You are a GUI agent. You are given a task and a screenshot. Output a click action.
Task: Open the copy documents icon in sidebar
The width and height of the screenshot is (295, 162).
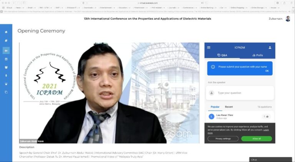(x=6, y=92)
